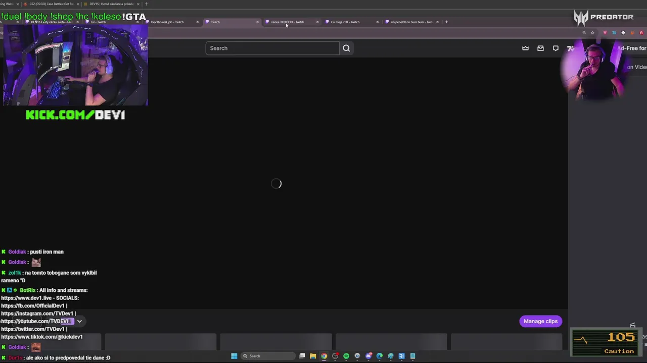Close the 'nenee :D:D:DDD - Twitch' tab
This screenshot has width=647, height=363.
(x=317, y=22)
